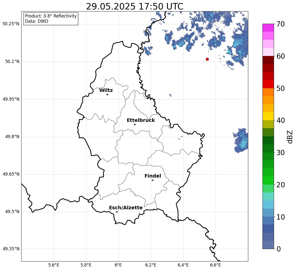
Task: Click the Wiltz station cross marker
Action: (107, 94)
